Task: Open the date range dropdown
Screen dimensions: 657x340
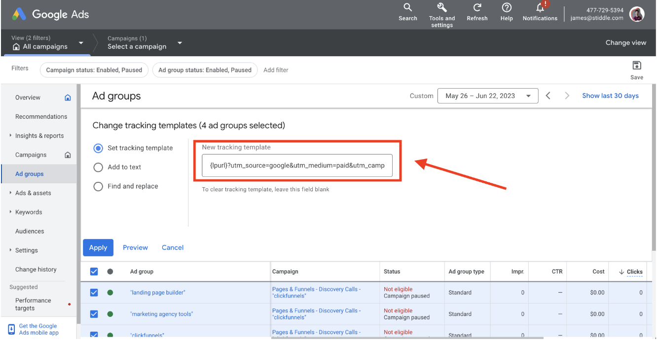Action: tap(487, 96)
